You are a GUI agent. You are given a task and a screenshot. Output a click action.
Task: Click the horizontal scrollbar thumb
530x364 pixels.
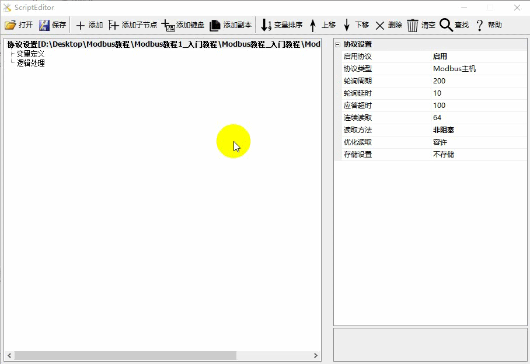pyautogui.click(x=125, y=355)
